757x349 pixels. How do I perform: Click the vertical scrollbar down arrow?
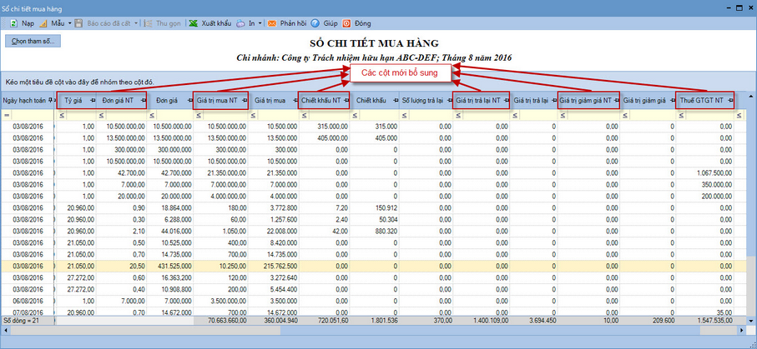point(751,320)
